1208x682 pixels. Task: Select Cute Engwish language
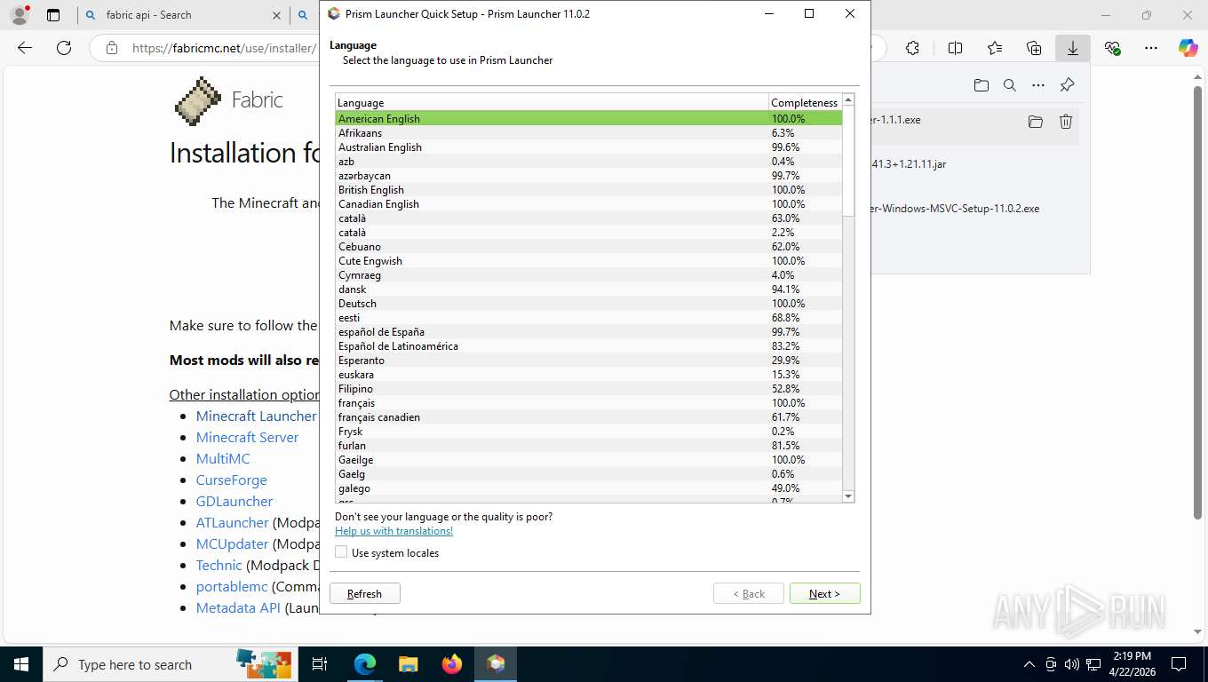(588, 260)
